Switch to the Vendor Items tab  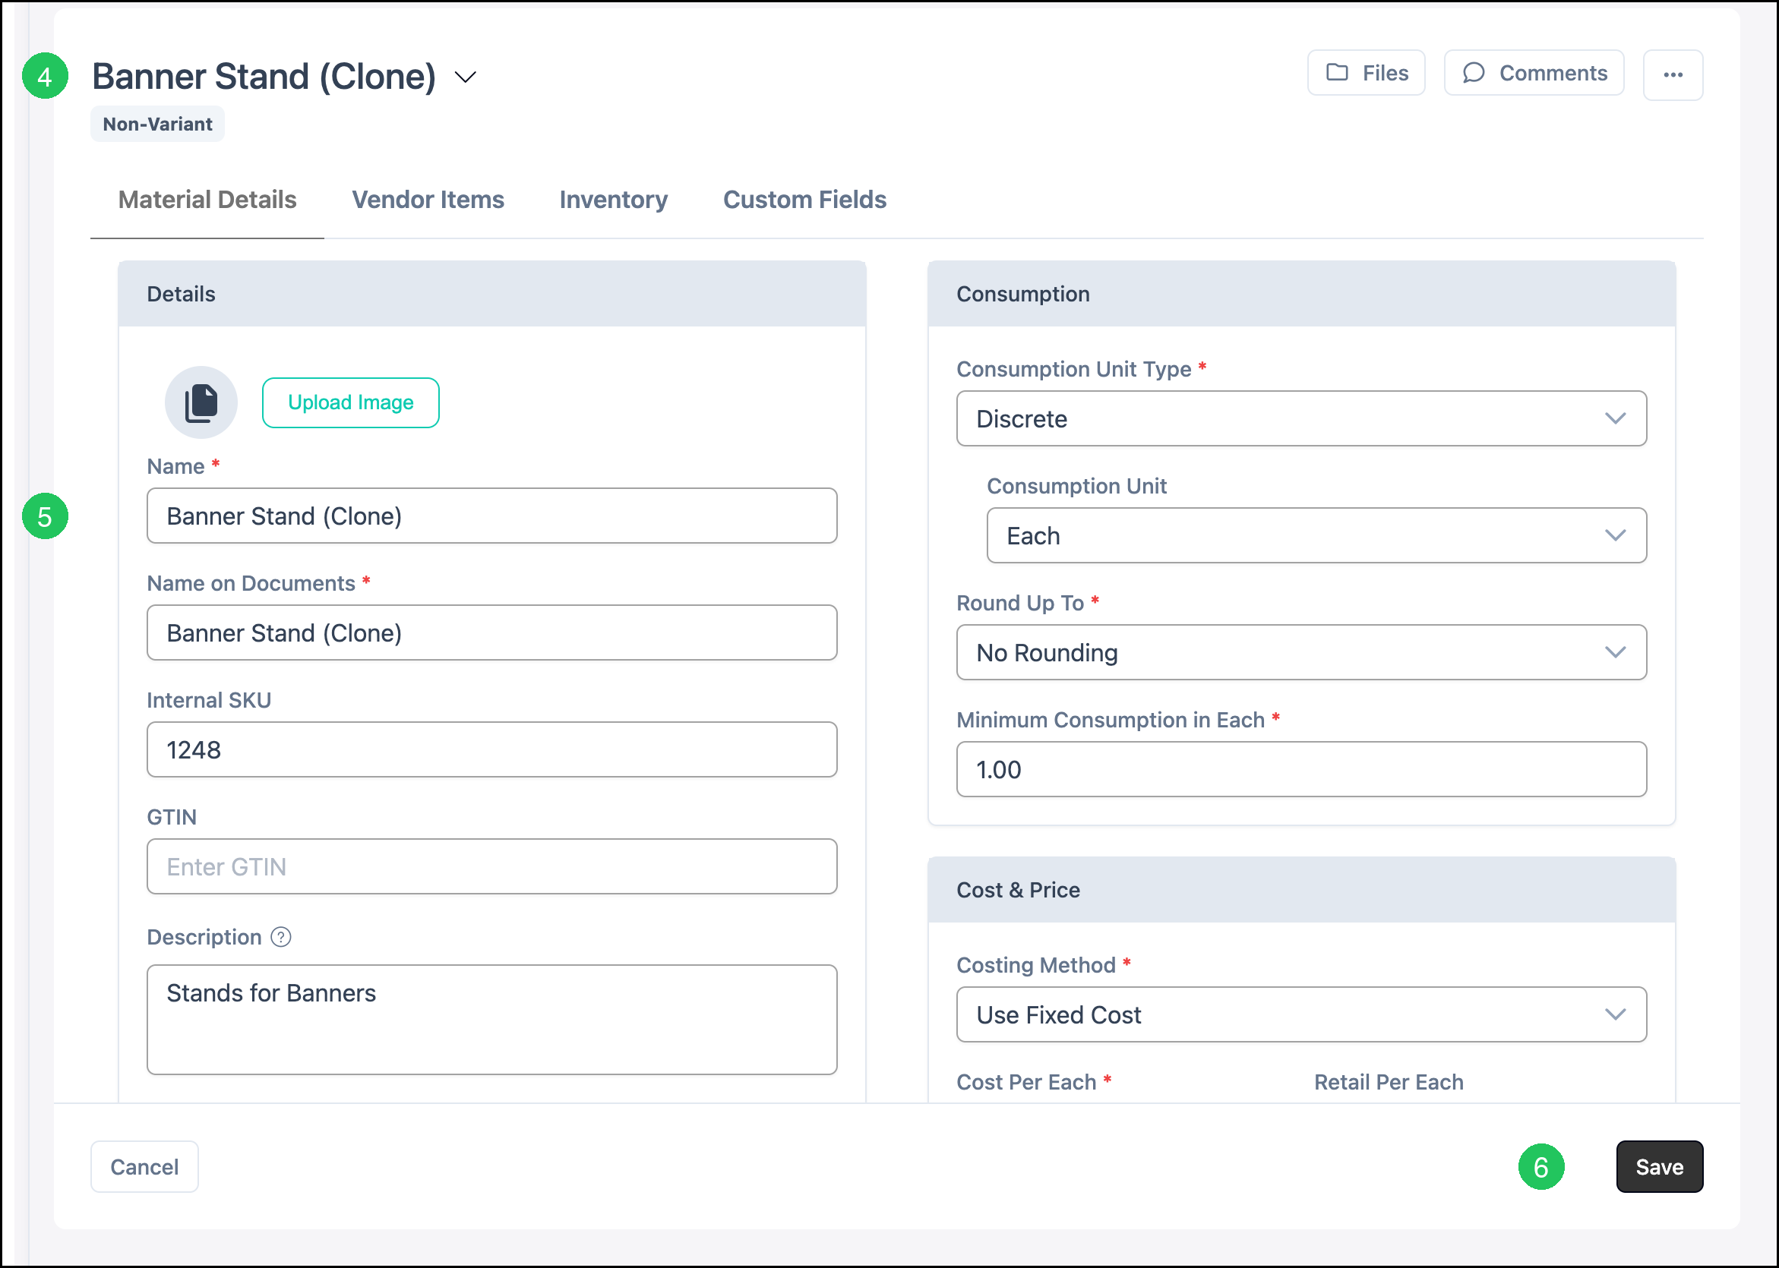(428, 200)
